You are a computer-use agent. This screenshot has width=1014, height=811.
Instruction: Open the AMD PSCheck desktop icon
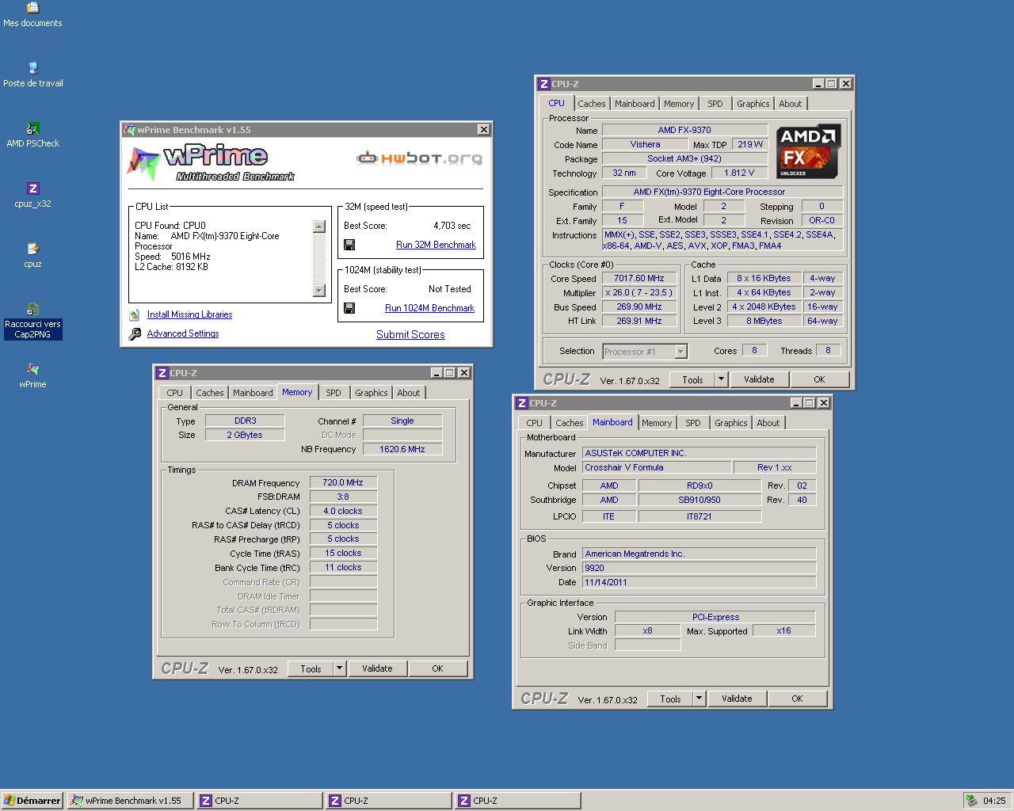[x=32, y=129]
